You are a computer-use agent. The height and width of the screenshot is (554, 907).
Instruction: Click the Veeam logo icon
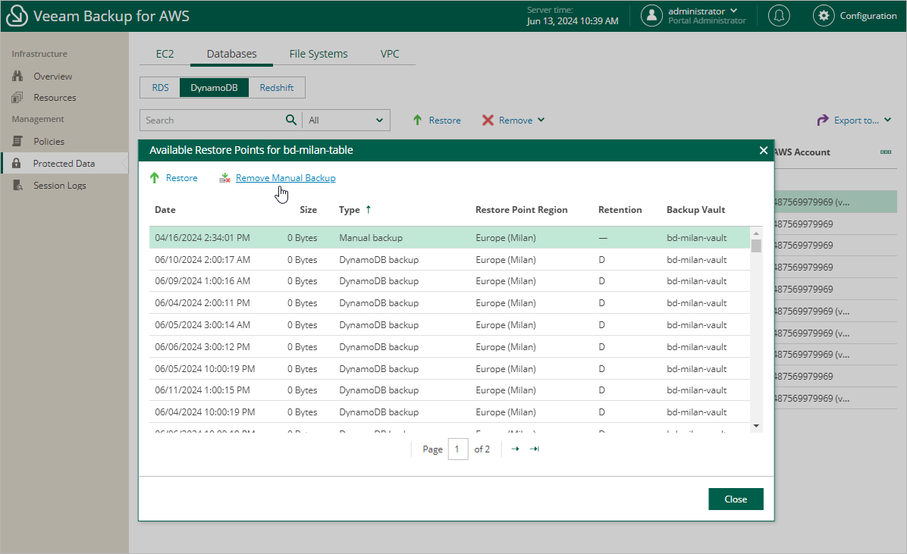17,16
